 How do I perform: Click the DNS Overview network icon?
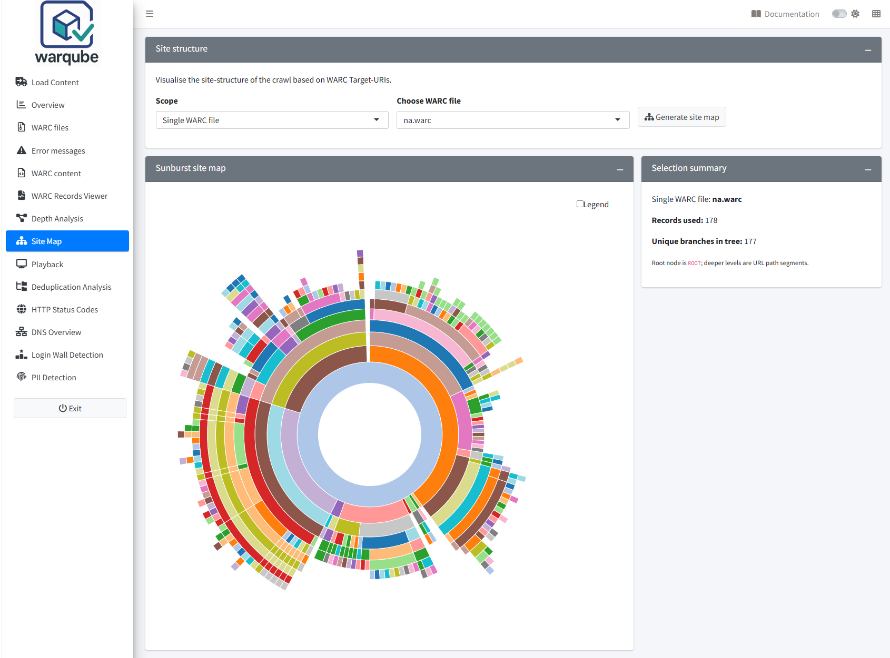tap(21, 332)
